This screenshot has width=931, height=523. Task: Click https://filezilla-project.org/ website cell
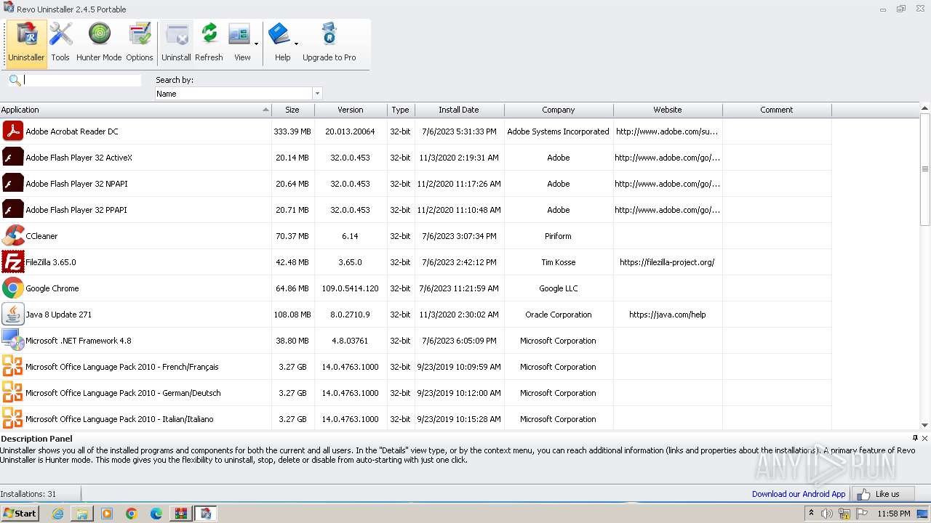pyautogui.click(x=667, y=262)
